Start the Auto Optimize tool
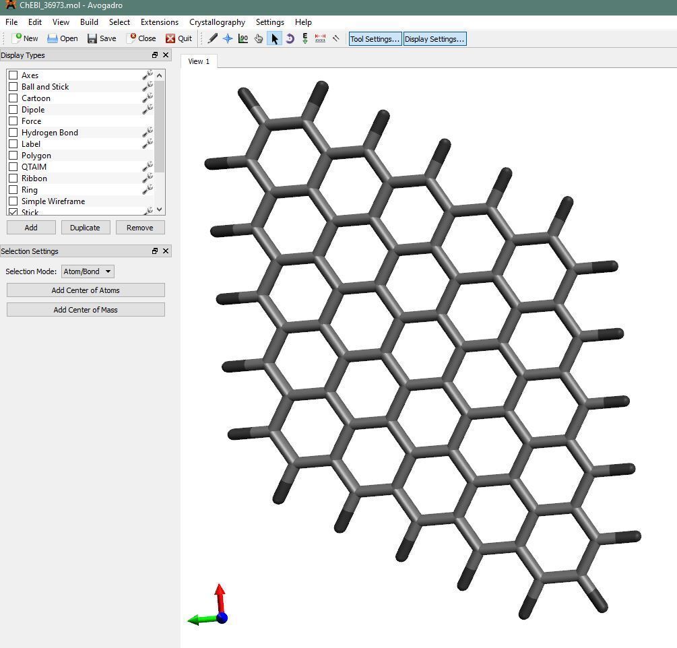 (x=304, y=38)
